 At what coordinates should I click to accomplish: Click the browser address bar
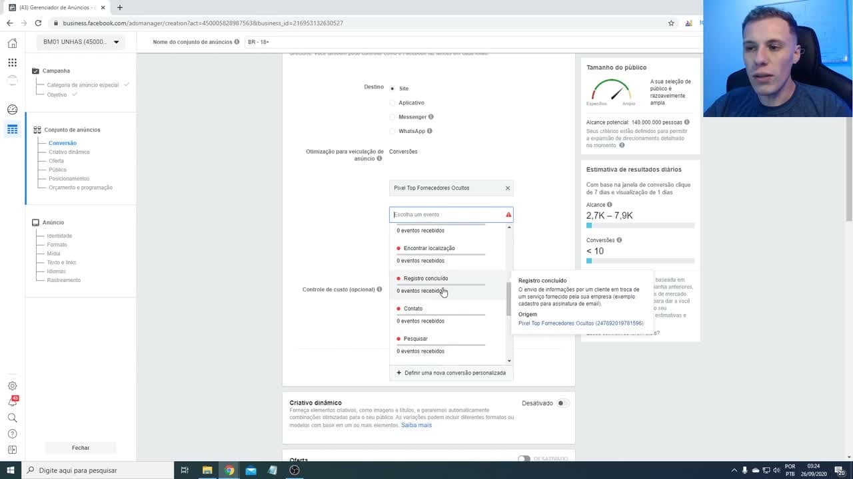(x=360, y=23)
